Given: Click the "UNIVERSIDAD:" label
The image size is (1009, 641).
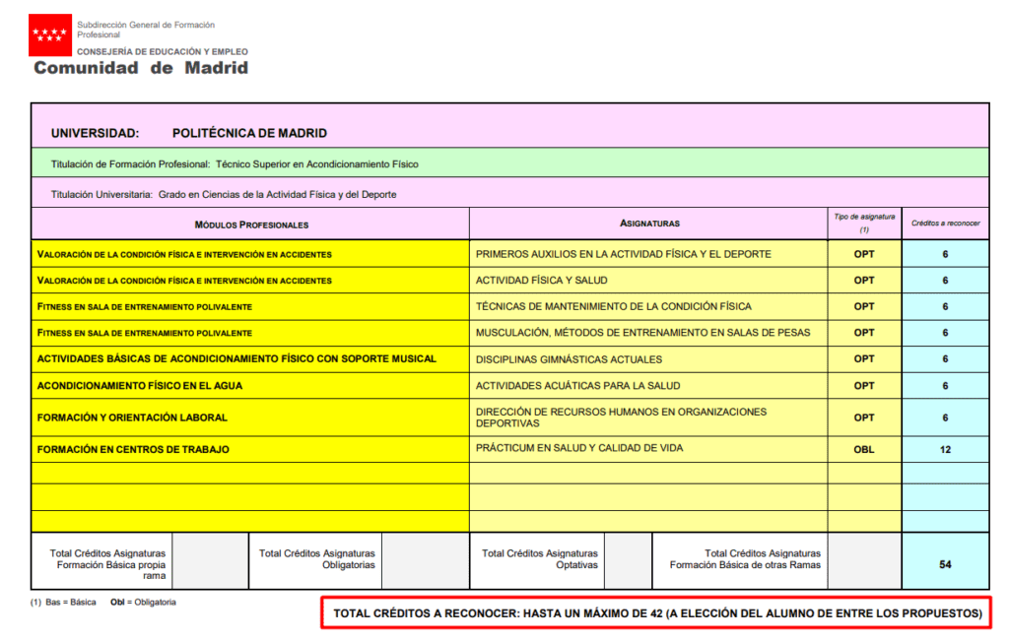Looking at the screenshot, I should 96,133.
